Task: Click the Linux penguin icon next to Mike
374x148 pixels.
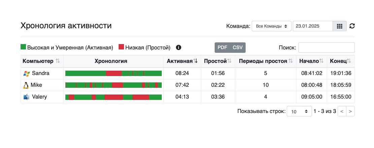Action: (x=26, y=85)
